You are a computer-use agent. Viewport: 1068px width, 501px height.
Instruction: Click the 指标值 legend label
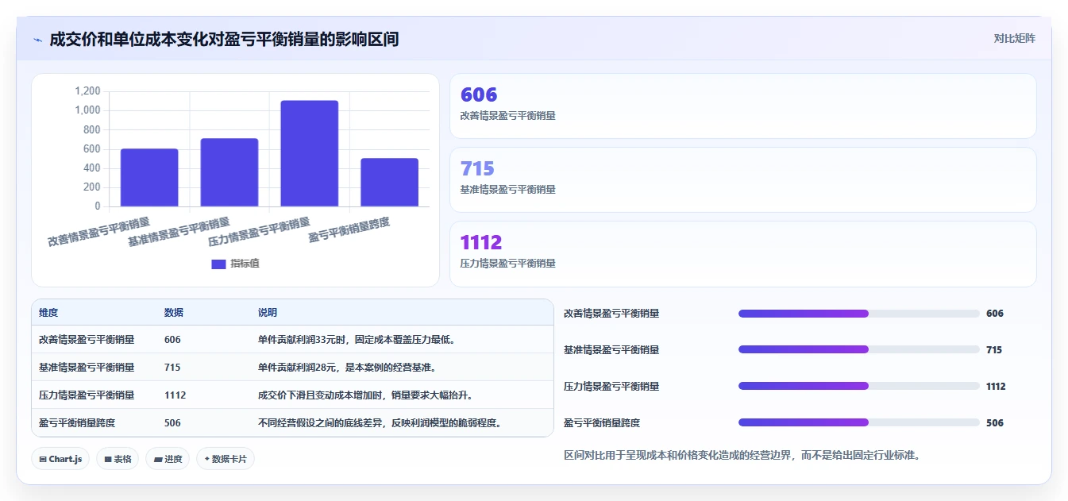tap(245, 264)
